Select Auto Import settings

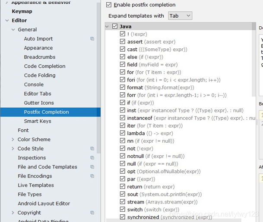[38, 39]
